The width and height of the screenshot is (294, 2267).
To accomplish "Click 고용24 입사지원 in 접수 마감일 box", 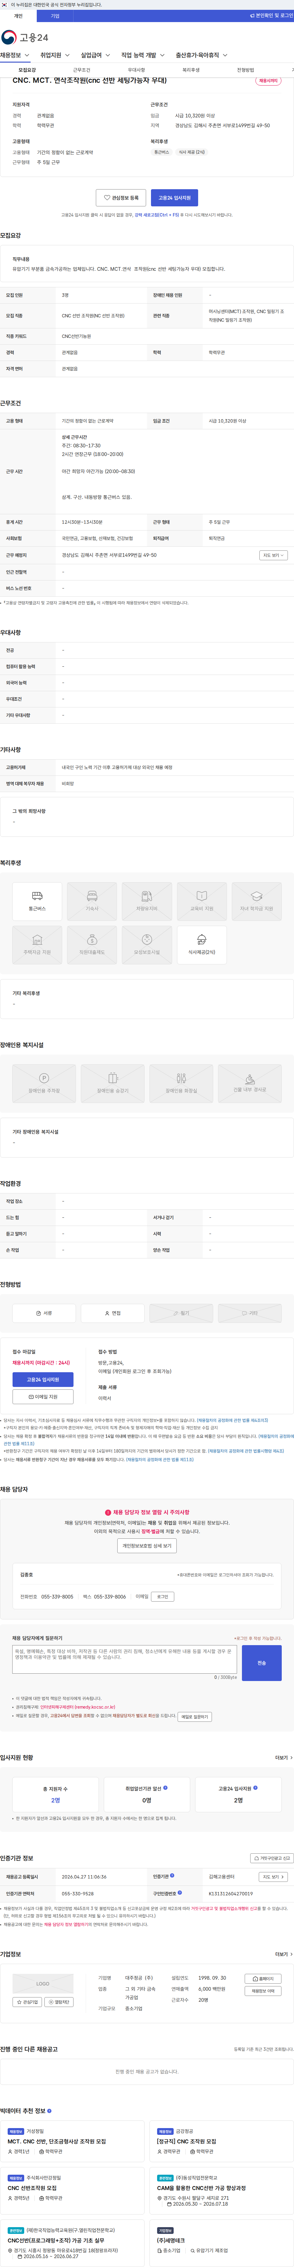I will 43,1380.
